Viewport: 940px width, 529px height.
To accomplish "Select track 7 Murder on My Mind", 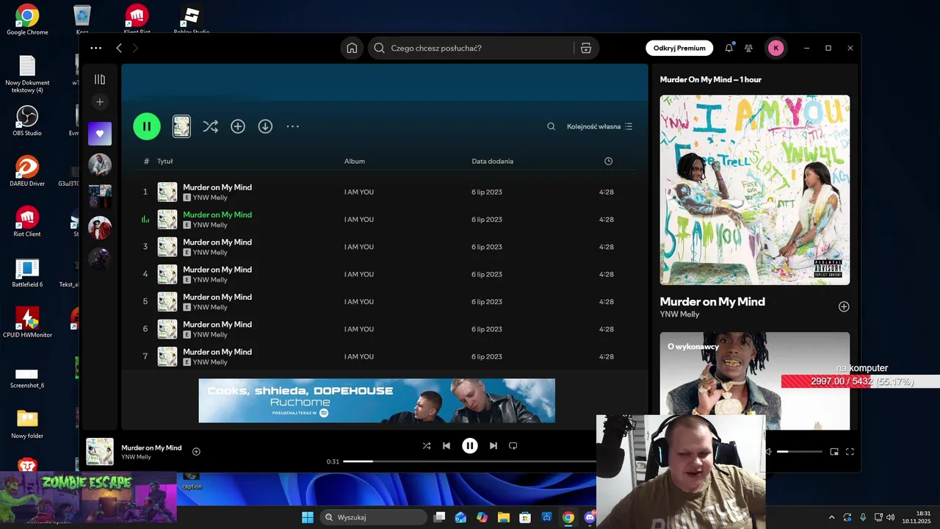I will pyautogui.click(x=385, y=356).
